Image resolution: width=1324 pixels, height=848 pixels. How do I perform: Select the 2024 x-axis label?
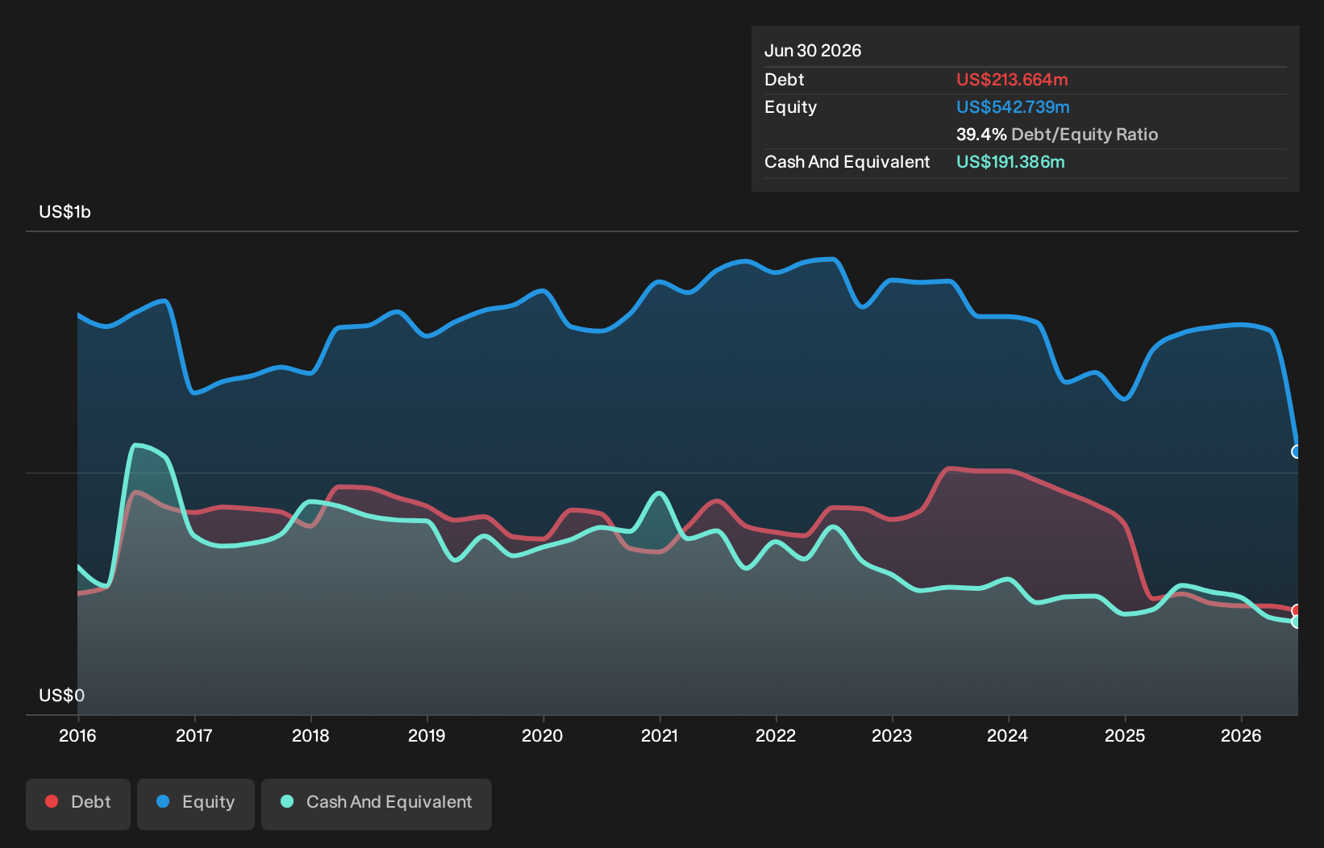point(1008,735)
